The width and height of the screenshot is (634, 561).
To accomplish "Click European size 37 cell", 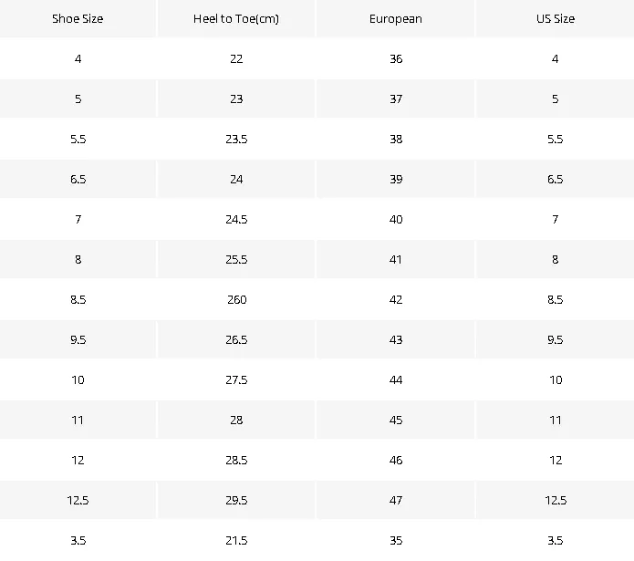I will [395, 99].
